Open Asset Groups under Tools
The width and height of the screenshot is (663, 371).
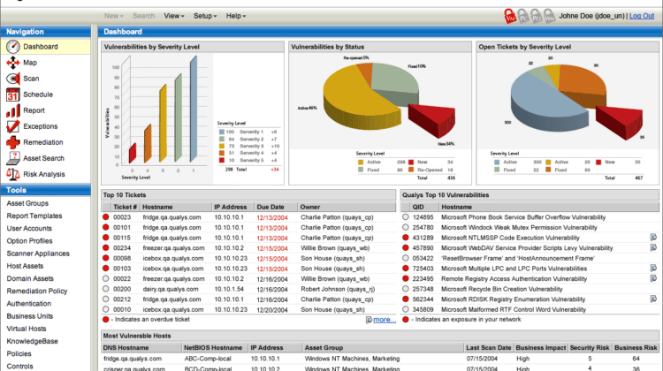coord(27,203)
